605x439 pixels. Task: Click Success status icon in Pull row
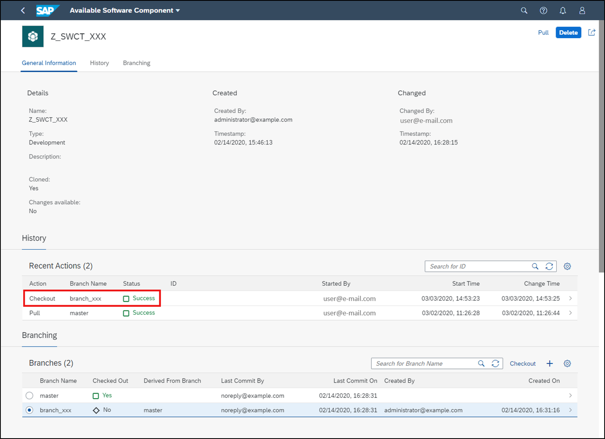tap(126, 313)
